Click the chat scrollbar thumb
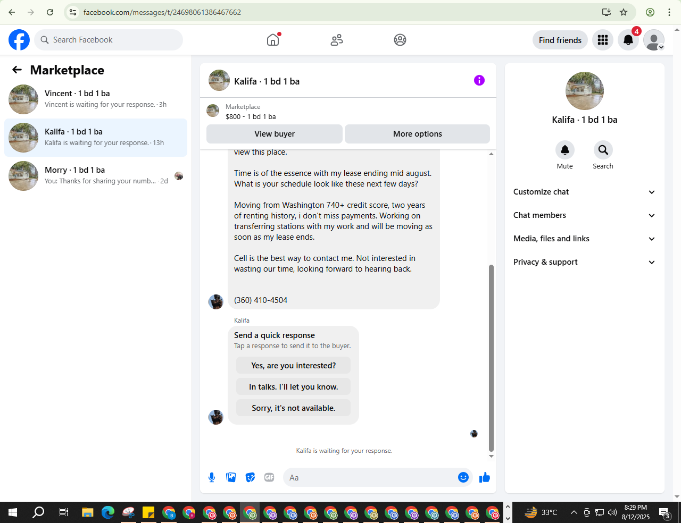This screenshot has width=681, height=523. point(491,357)
